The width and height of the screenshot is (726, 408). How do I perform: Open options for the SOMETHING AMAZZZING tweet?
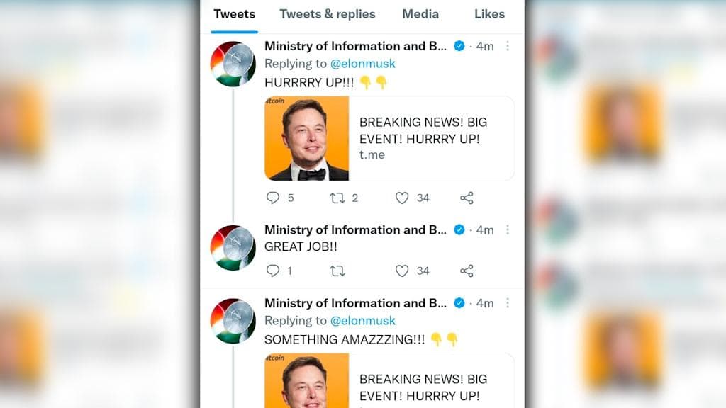click(x=507, y=302)
